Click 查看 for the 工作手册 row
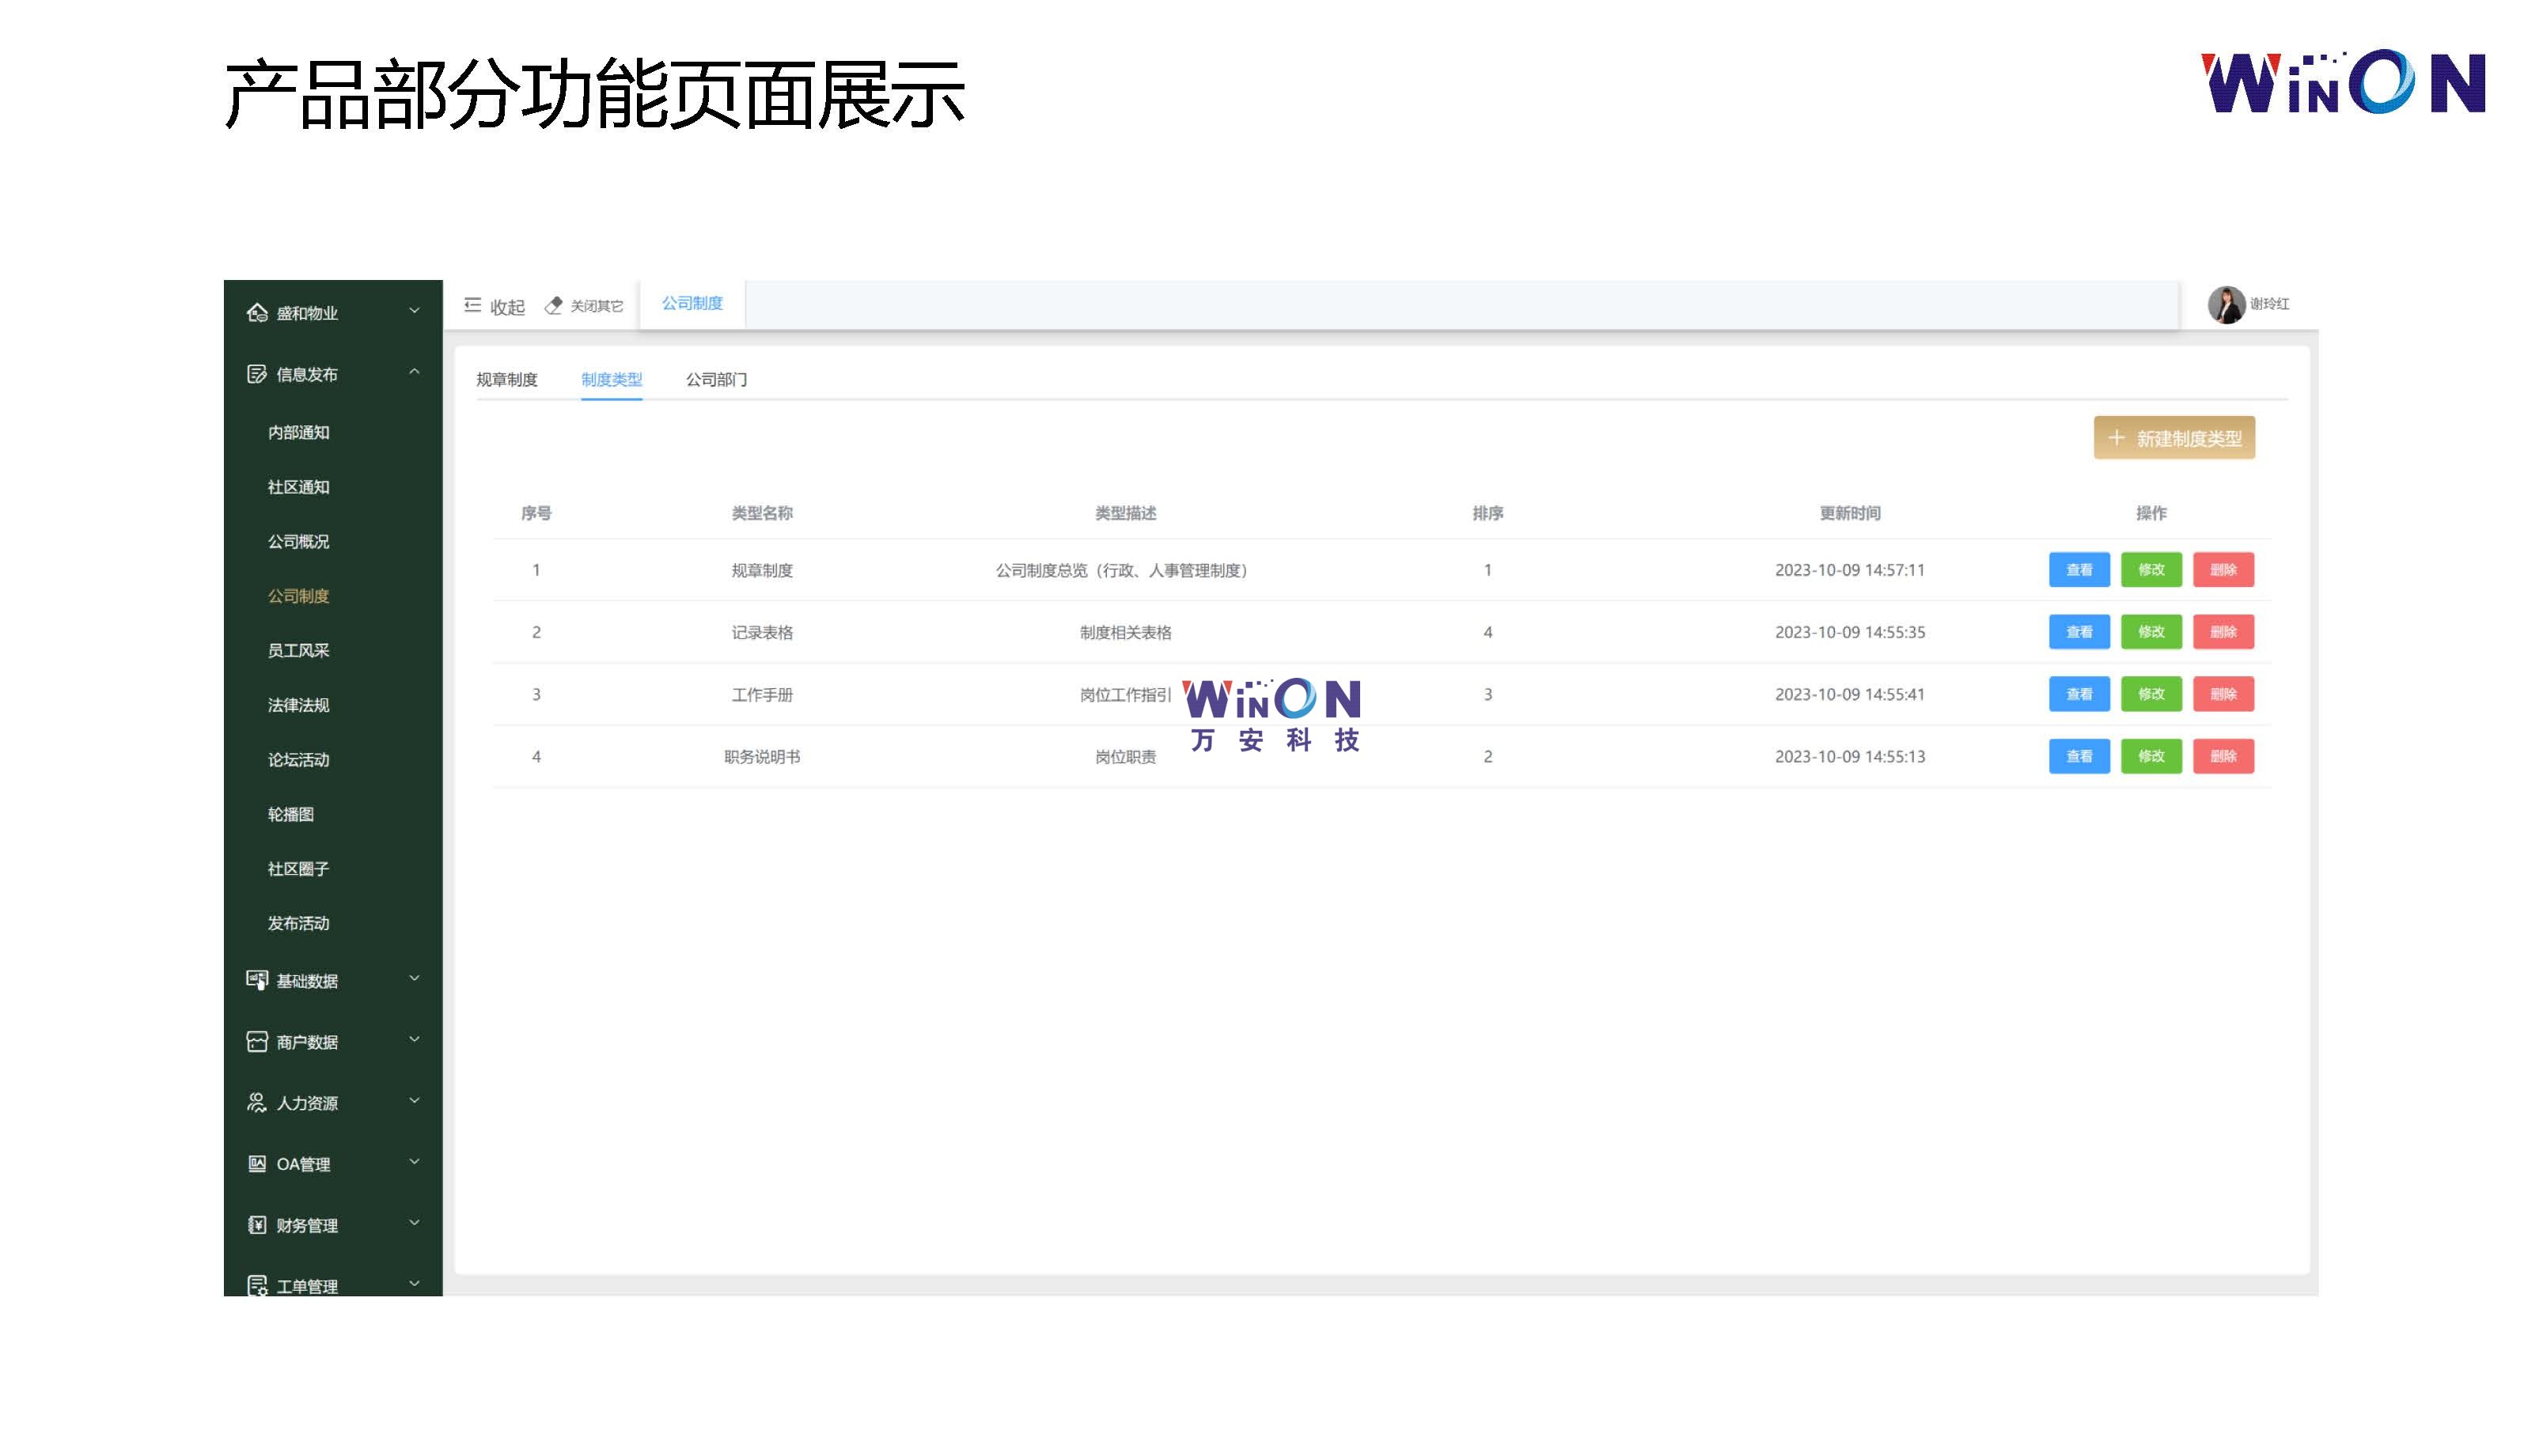 click(2079, 694)
